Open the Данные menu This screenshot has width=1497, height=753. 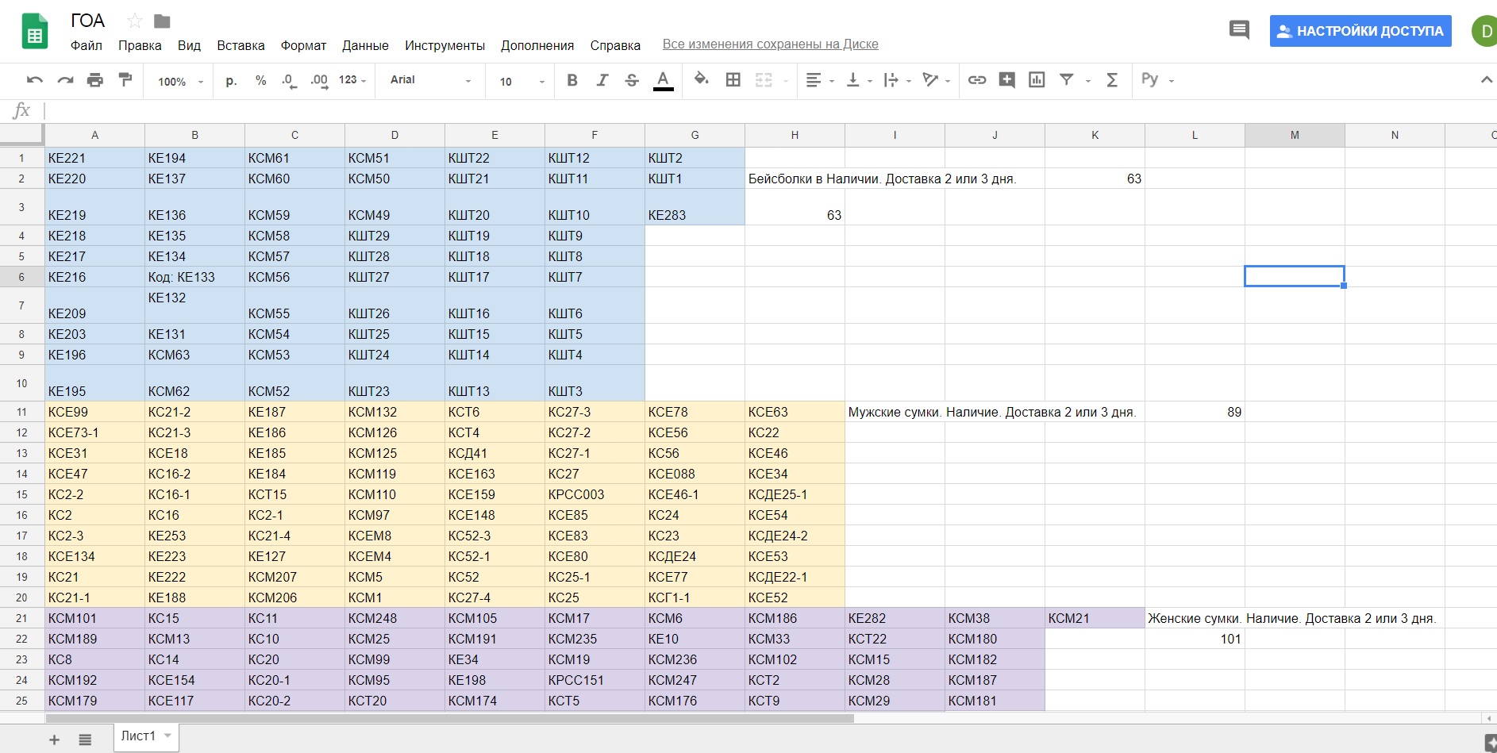[365, 45]
